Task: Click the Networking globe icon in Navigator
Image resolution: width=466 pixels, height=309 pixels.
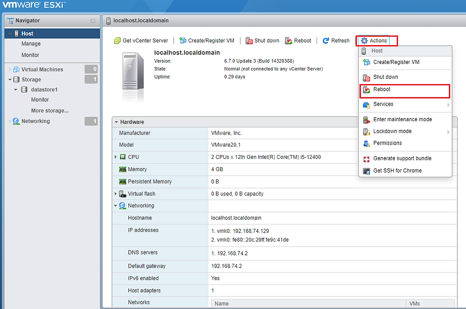Action: click(16, 121)
